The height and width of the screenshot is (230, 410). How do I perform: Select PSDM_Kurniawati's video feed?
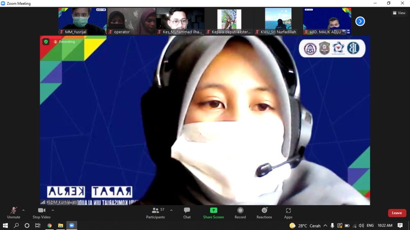205,120
